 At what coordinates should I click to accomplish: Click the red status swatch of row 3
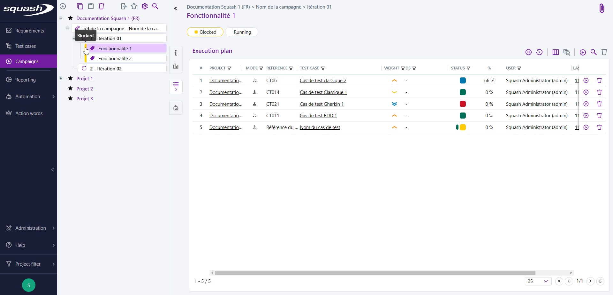coord(463,104)
